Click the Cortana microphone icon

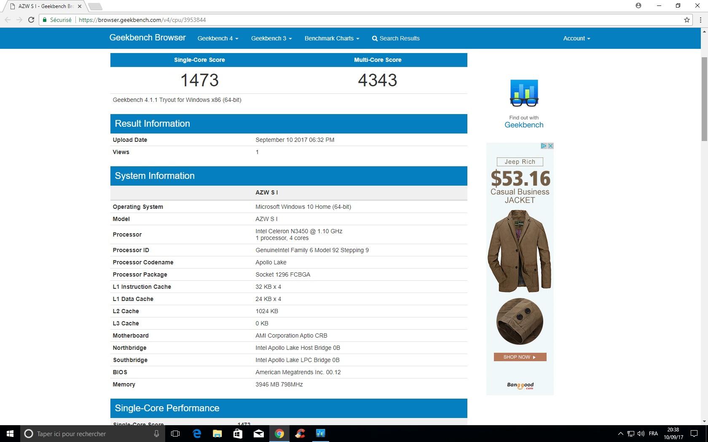pyautogui.click(x=156, y=434)
